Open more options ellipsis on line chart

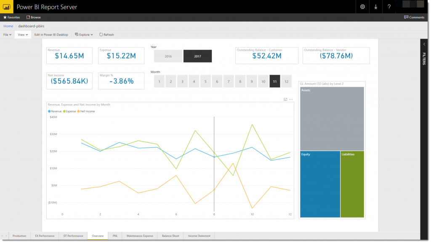pos(291,99)
